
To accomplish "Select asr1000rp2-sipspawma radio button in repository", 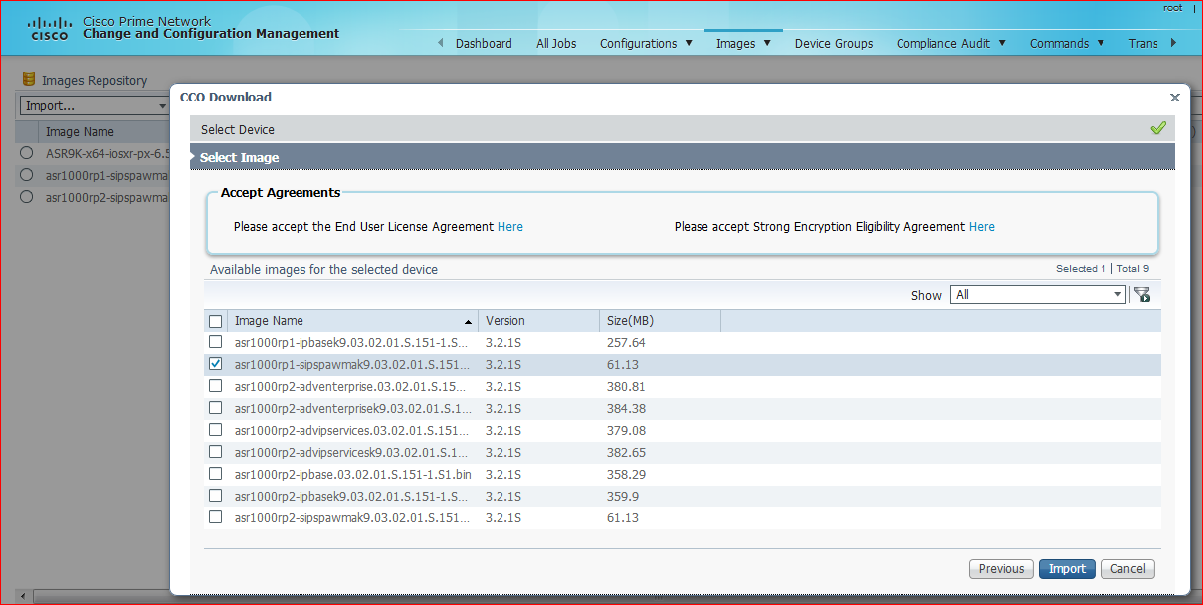I will point(27,197).
